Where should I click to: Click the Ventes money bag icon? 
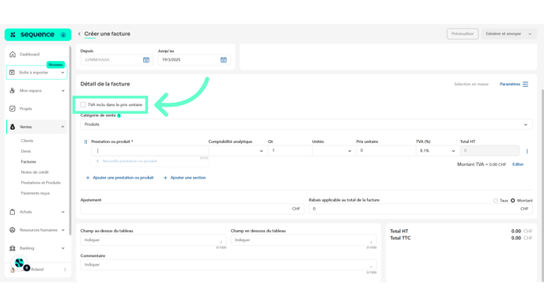(13, 127)
